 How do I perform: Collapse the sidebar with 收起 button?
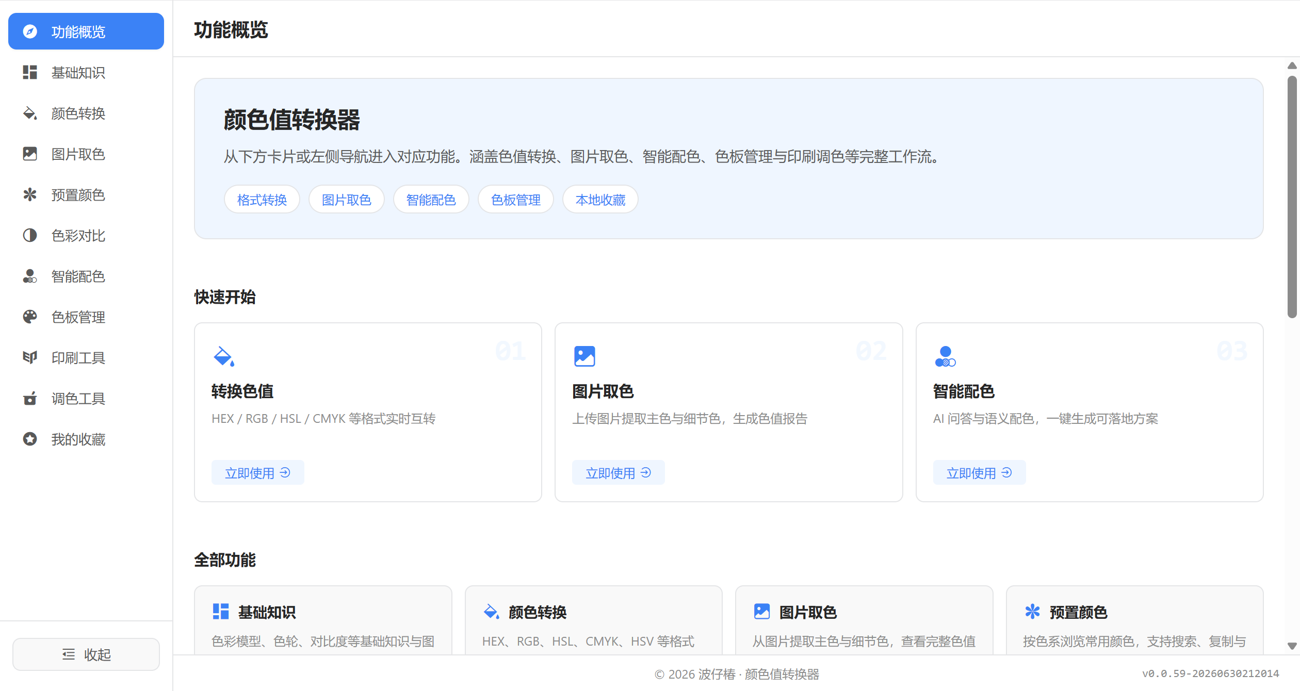coord(86,654)
